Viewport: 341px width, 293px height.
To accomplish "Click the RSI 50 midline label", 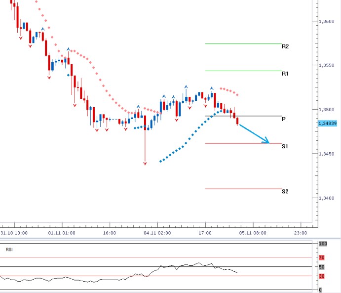I will click(x=322, y=267).
